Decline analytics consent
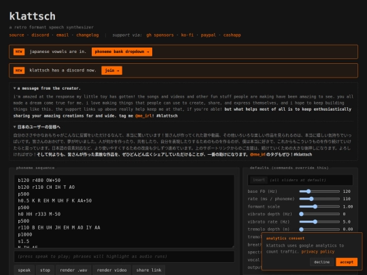The image size is (367, 275). pyautogui.click(x=321, y=262)
